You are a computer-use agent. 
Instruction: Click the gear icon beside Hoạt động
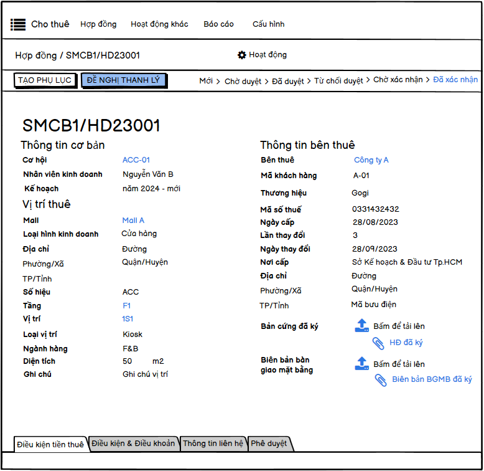pyautogui.click(x=242, y=55)
